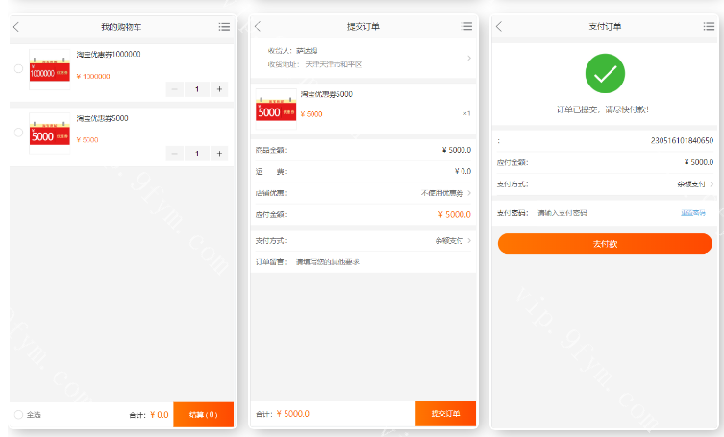This screenshot has width=724, height=437.
Task: Open the list menu on submit order screen
Action: 466,27
